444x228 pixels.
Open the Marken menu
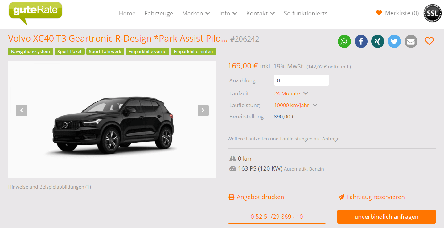tap(196, 13)
